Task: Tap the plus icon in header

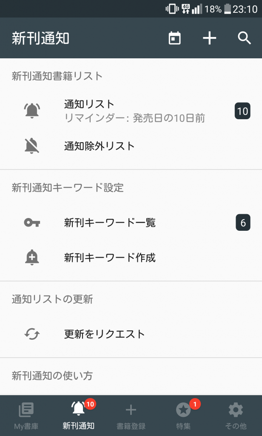Action: pos(209,38)
